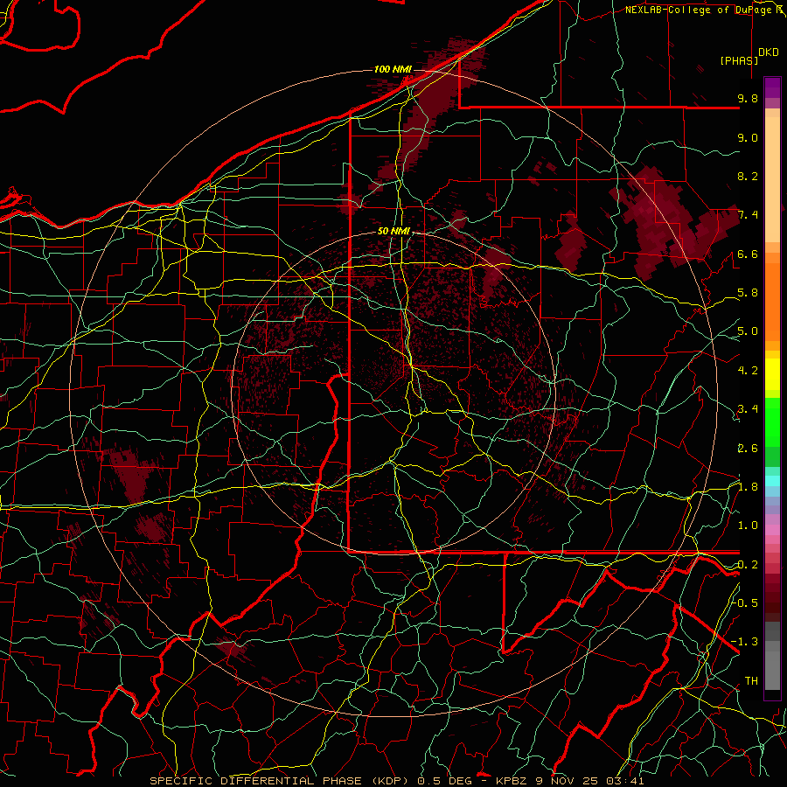Click the 7.4 value on the color scale
The image size is (787, 787).
point(748,215)
